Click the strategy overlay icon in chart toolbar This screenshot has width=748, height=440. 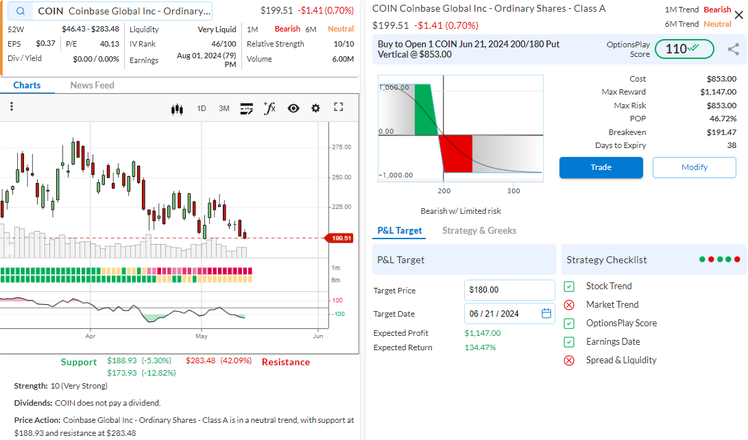(247, 109)
